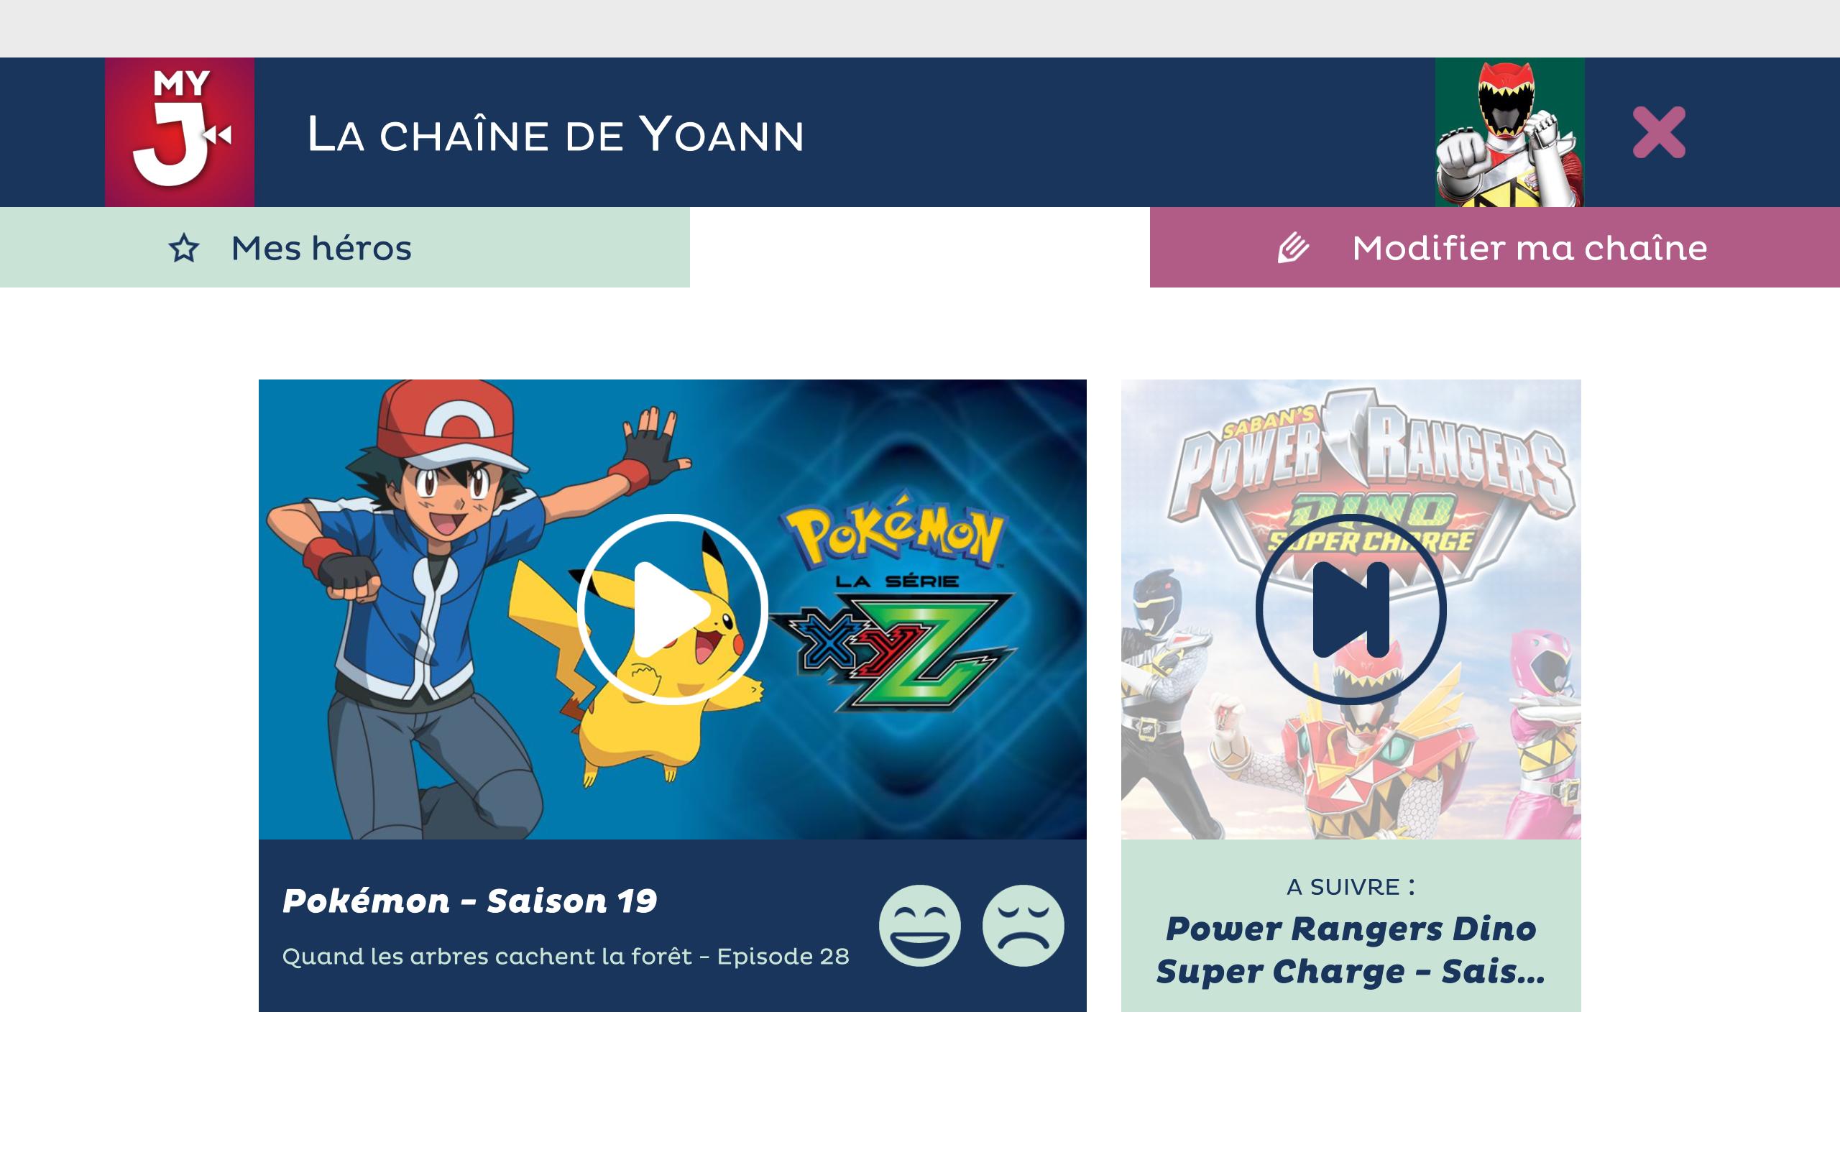Skip to the next Power Rangers video
Viewport: 1840px width, 1150px height.
1351,609
